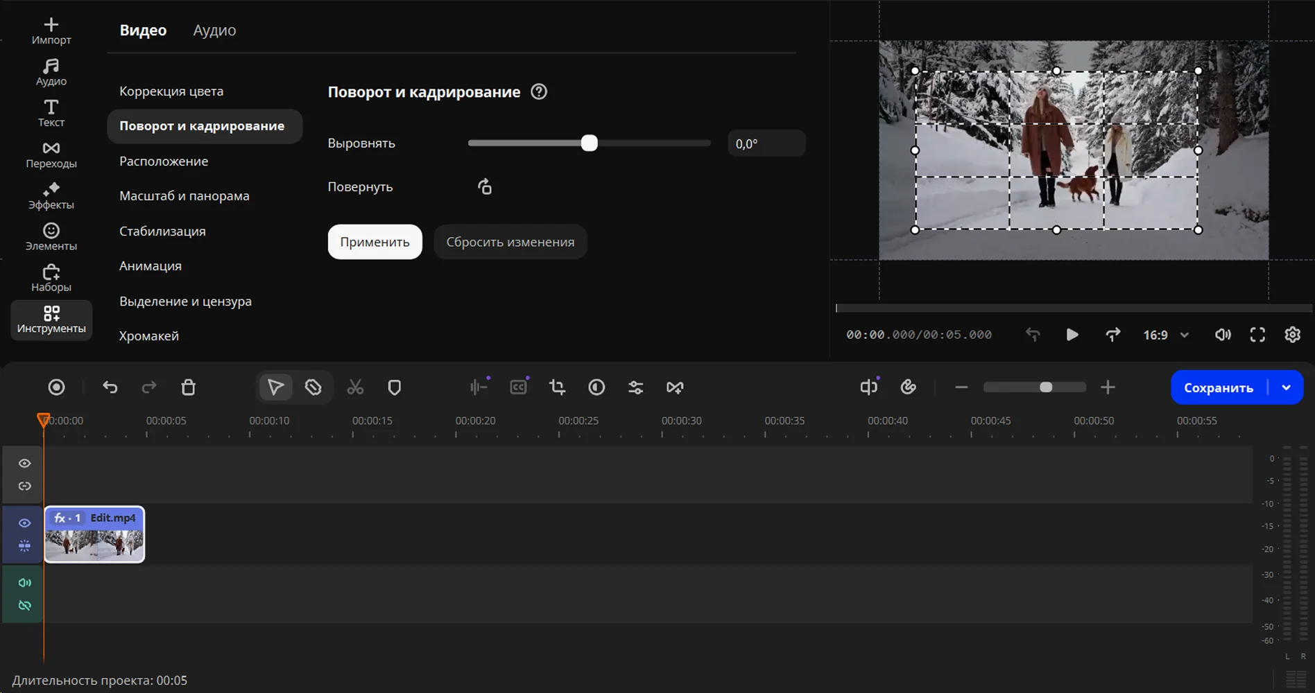Open the Transitions (Переходы) sidebar panel

click(x=51, y=155)
